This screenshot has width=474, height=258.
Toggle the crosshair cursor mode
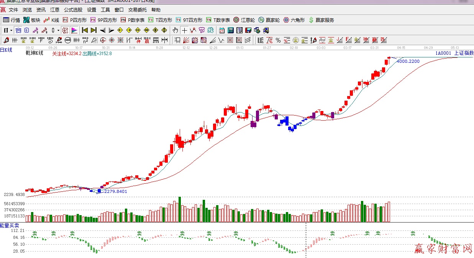coord(184,30)
